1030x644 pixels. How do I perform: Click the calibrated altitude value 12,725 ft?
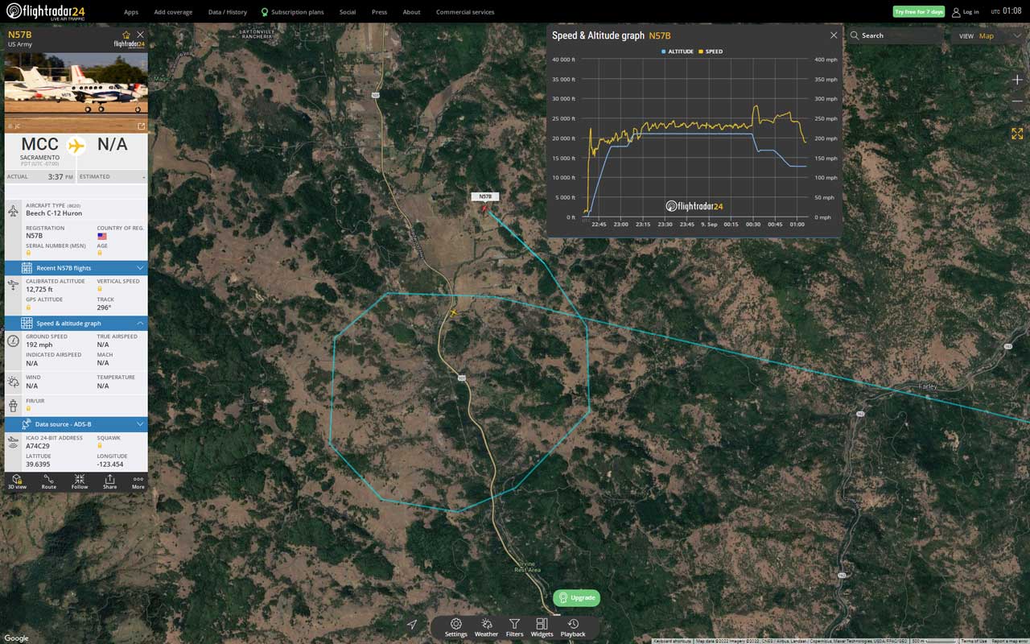point(39,289)
